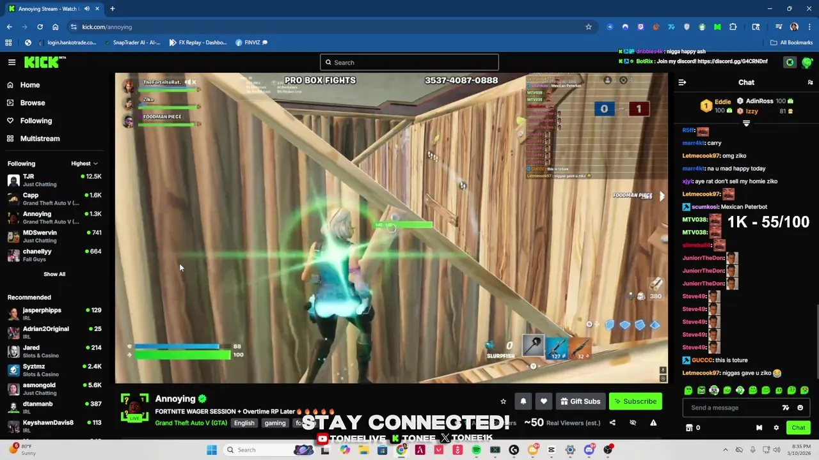
Task: Focus the Kick search box
Action: pyautogui.click(x=409, y=63)
